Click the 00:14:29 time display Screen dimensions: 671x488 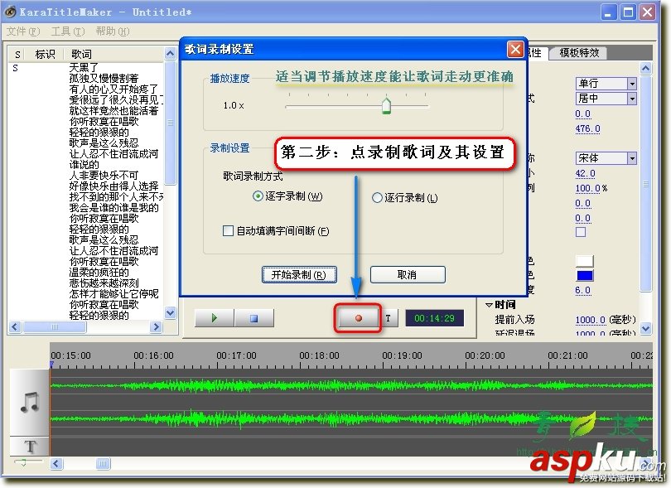[434, 318]
